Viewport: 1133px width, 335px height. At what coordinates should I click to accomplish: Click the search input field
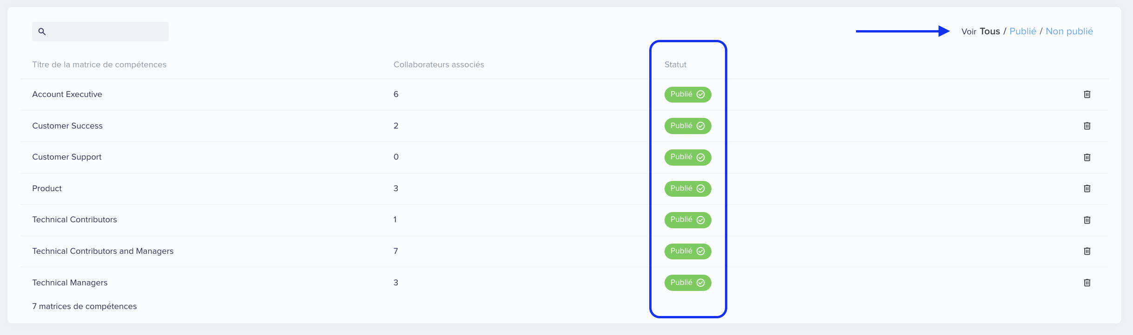click(100, 32)
